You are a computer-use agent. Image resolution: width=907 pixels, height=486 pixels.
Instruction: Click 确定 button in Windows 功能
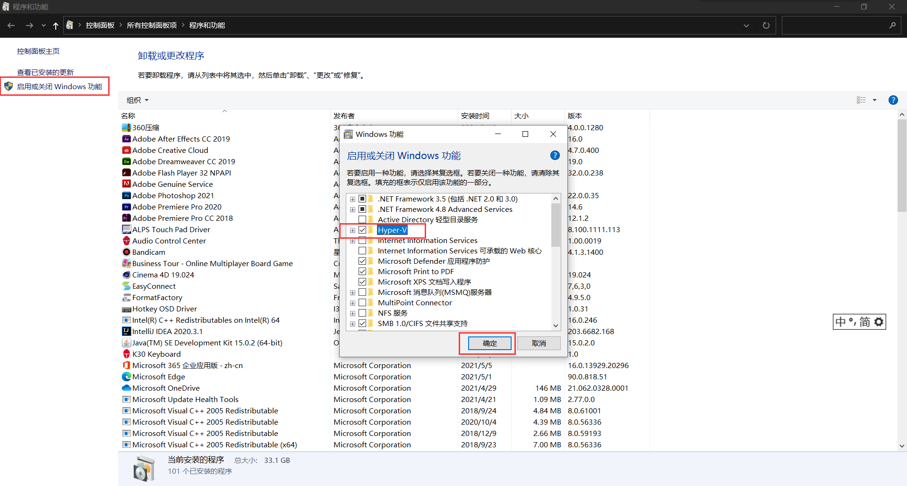pyautogui.click(x=490, y=343)
